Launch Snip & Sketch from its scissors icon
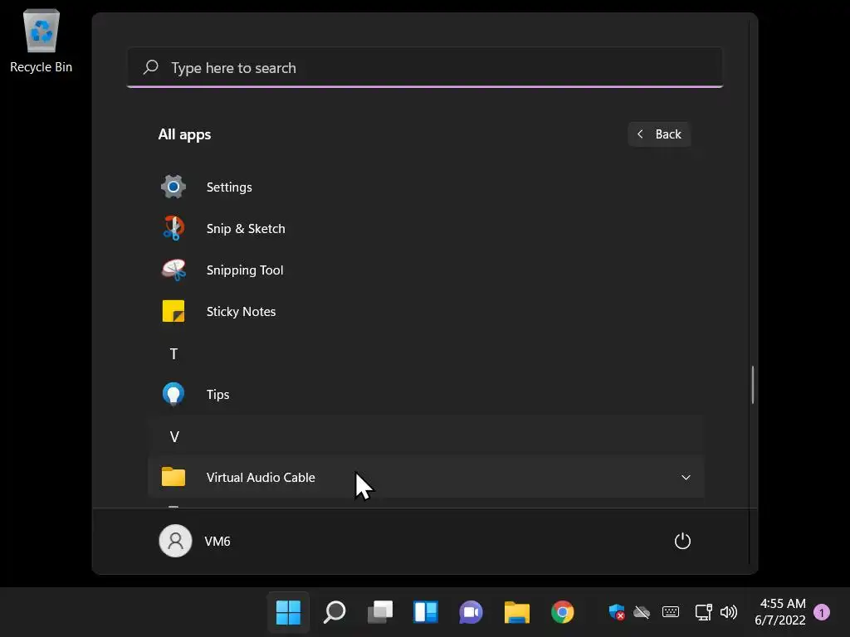The height and width of the screenshot is (637, 850). [173, 228]
